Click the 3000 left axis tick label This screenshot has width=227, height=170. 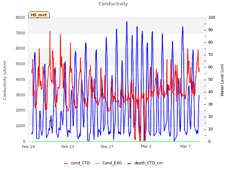(21, 95)
